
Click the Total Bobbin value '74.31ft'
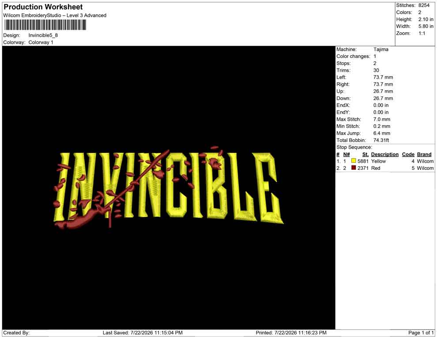(381, 140)
